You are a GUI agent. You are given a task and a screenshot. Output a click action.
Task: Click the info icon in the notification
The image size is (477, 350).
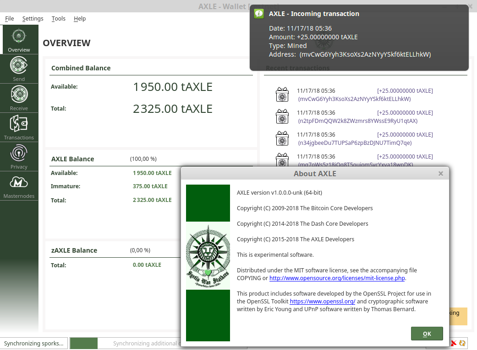pyautogui.click(x=259, y=14)
